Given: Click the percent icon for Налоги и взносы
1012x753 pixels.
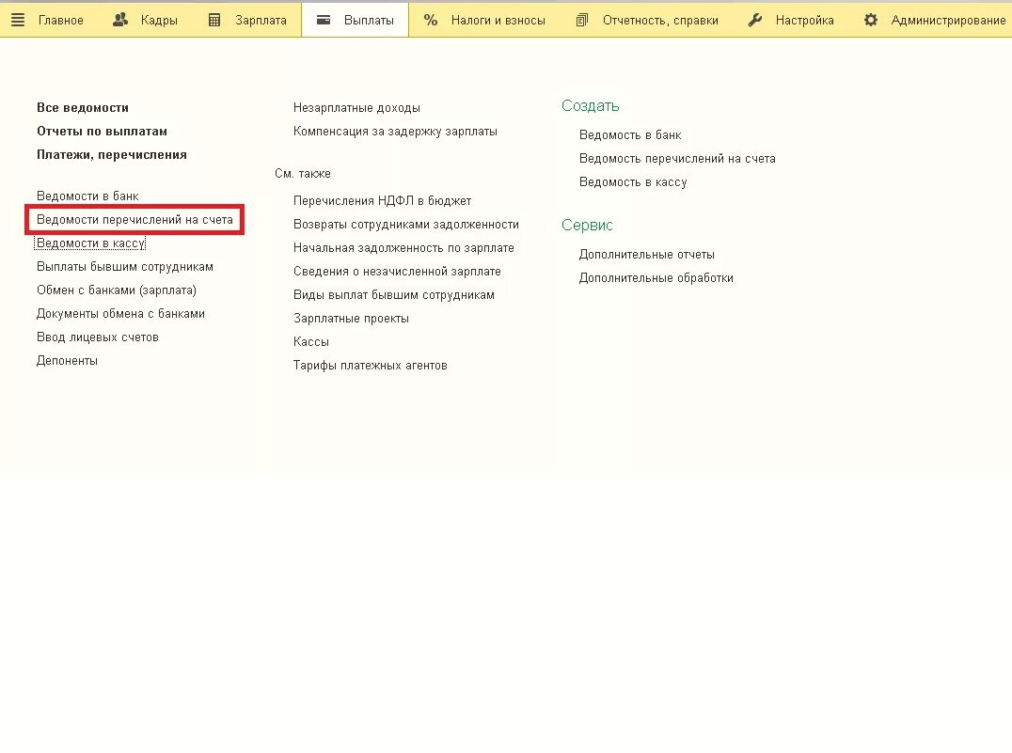Looking at the screenshot, I should point(431,18).
